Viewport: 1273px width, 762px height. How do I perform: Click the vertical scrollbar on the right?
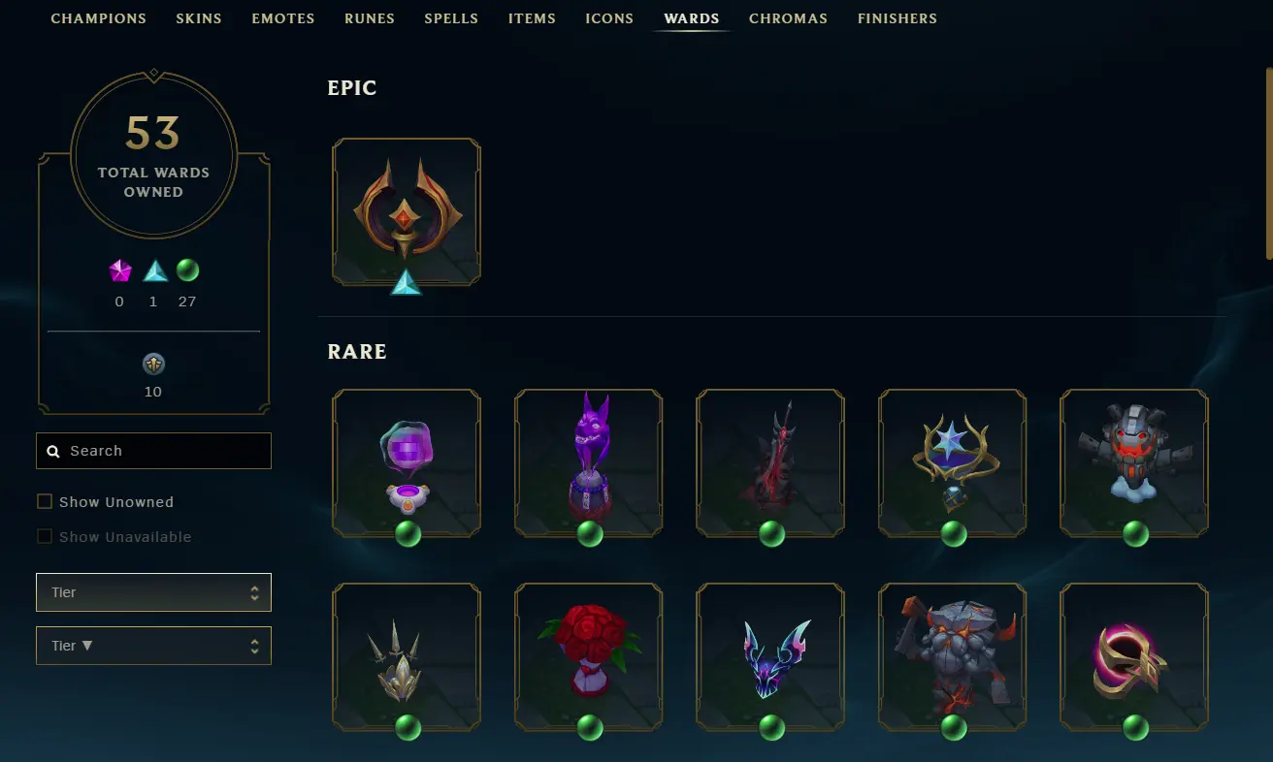(1268, 163)
